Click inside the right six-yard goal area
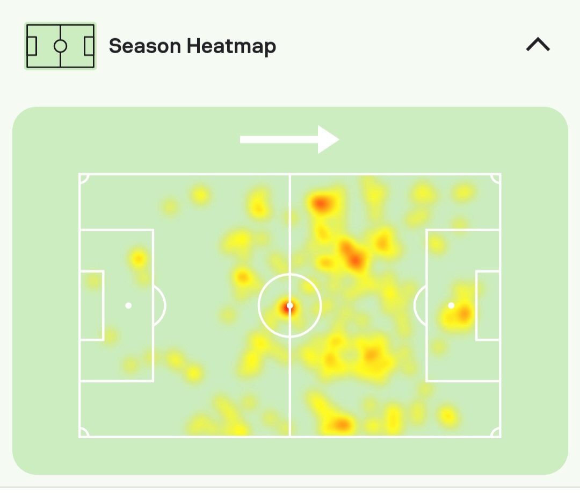580x493 pixels. tap(488, 305)
